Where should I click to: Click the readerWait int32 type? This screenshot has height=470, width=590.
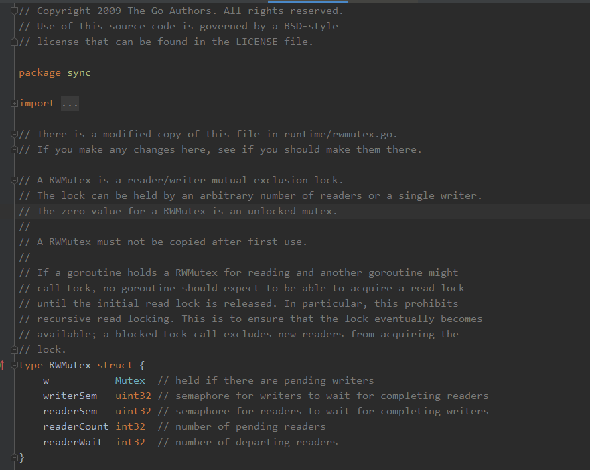coord(130,442)
